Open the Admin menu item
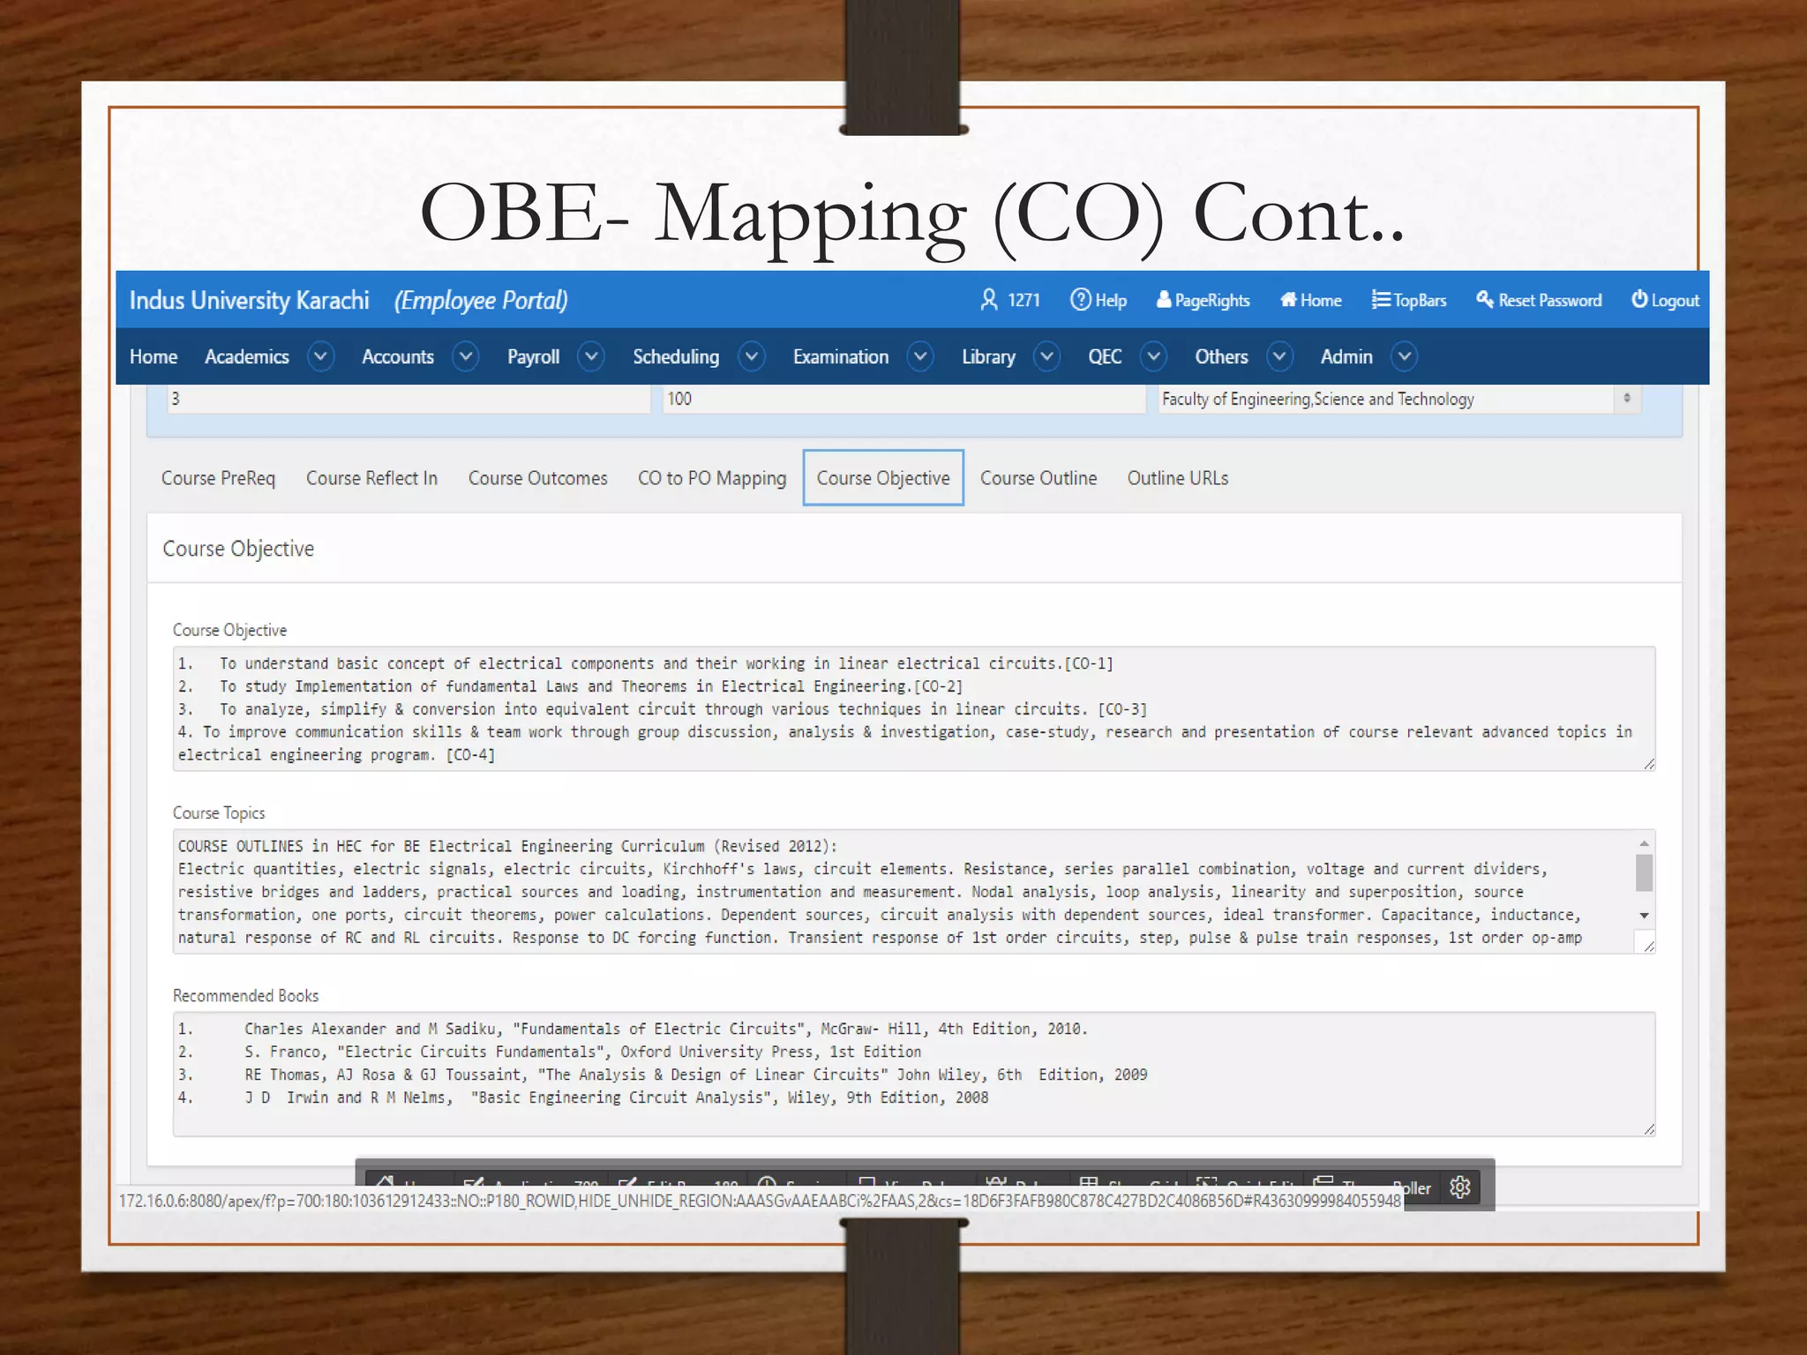 1346,356
